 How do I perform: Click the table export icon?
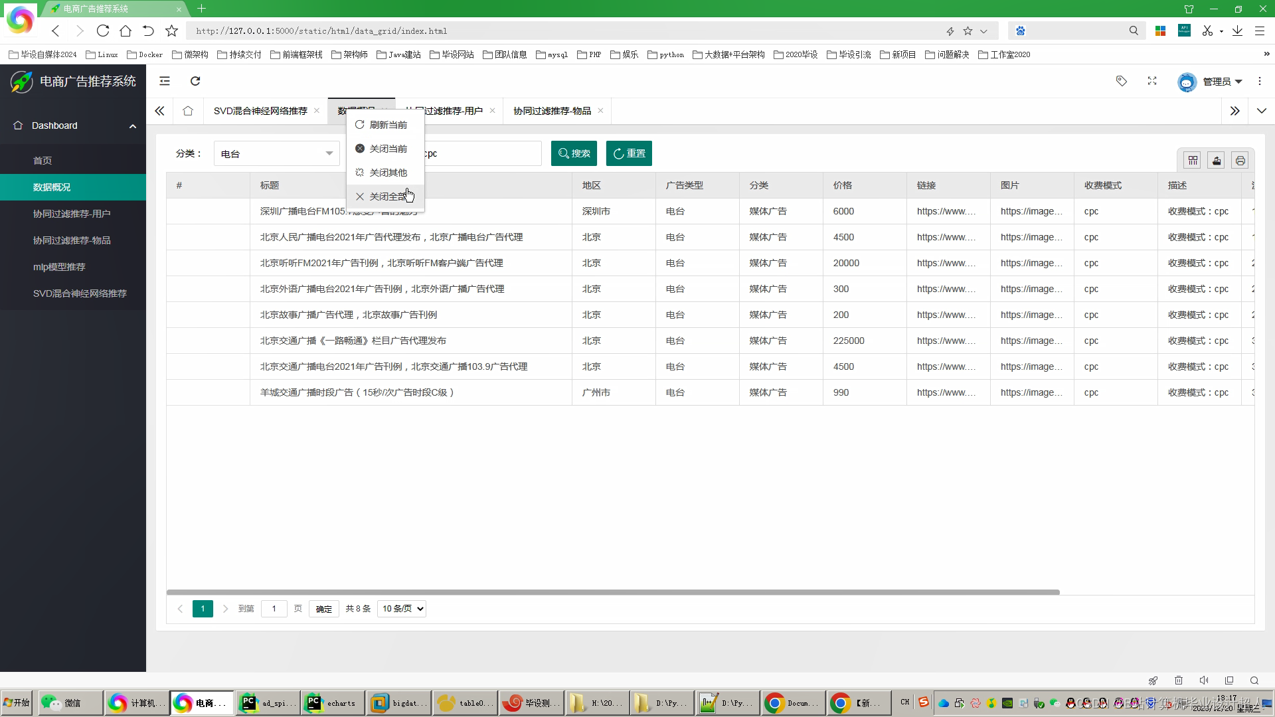pyautogui.click(x=1216, y=161)
